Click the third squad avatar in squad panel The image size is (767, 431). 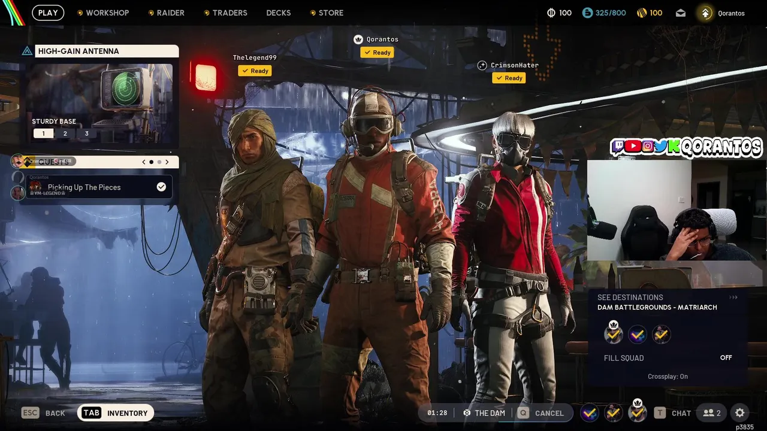click(x=661, y=335)
